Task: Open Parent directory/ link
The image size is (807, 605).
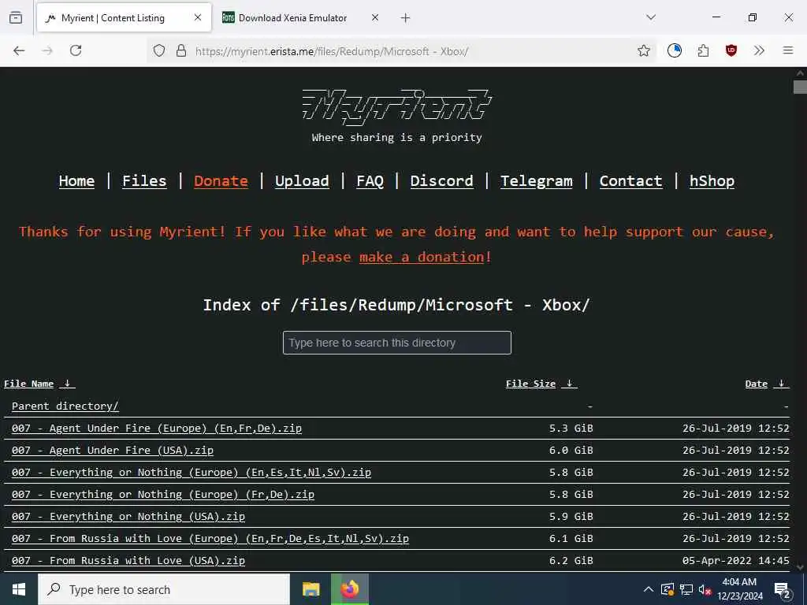Action: pyautogui.click(x=65, y=406)
